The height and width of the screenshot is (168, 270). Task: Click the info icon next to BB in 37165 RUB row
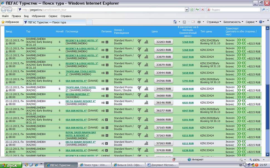[107, 128]
